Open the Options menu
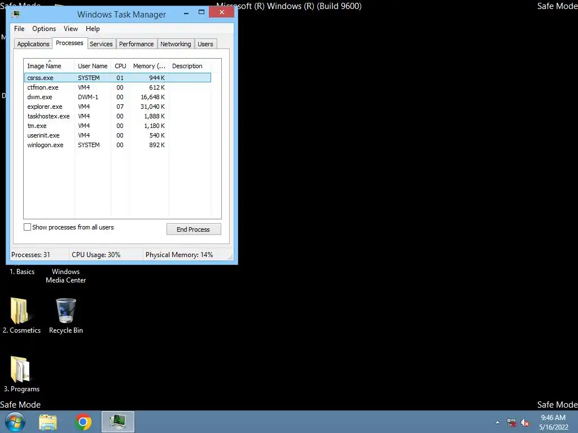 click(44, 29)
